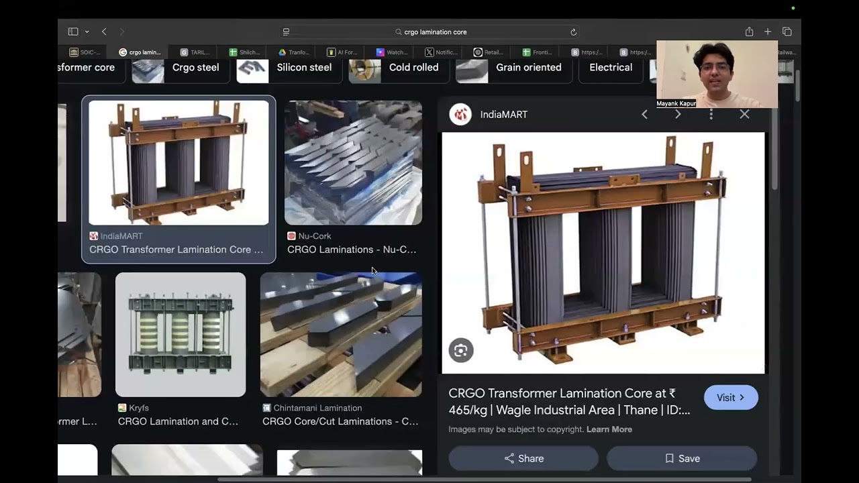The image size is (859, 483).
Task: Filter images by Electrical chip
Action: click(x=610, y=68)
